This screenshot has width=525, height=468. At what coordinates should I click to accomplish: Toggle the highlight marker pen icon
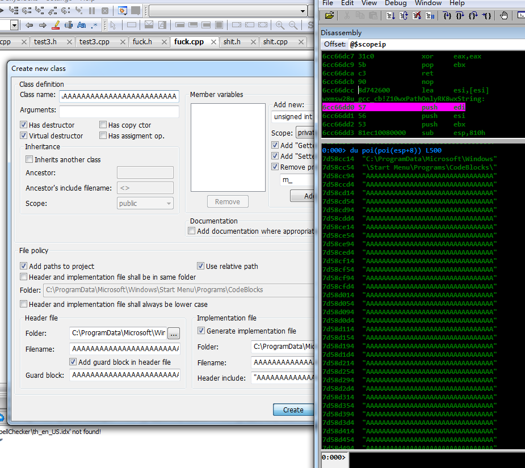[56, 25]
